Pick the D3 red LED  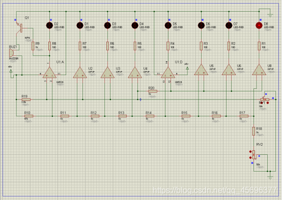(107, 25)
